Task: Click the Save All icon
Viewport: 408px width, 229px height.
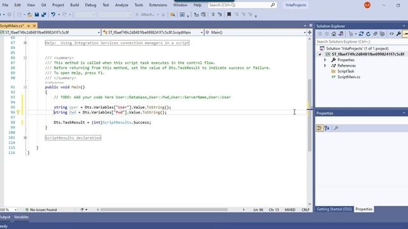Action: (44, 15)
